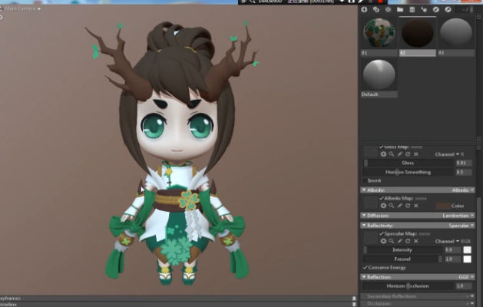Click the red stop recording icon
The width and height of the screenshot is (483, 307).
tap(380, 2)
